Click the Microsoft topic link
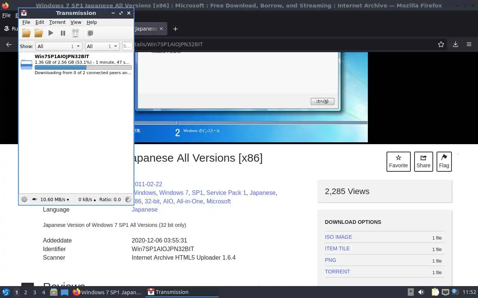The height and width of the screenshot is (298, 478). (x=218, y=201)
